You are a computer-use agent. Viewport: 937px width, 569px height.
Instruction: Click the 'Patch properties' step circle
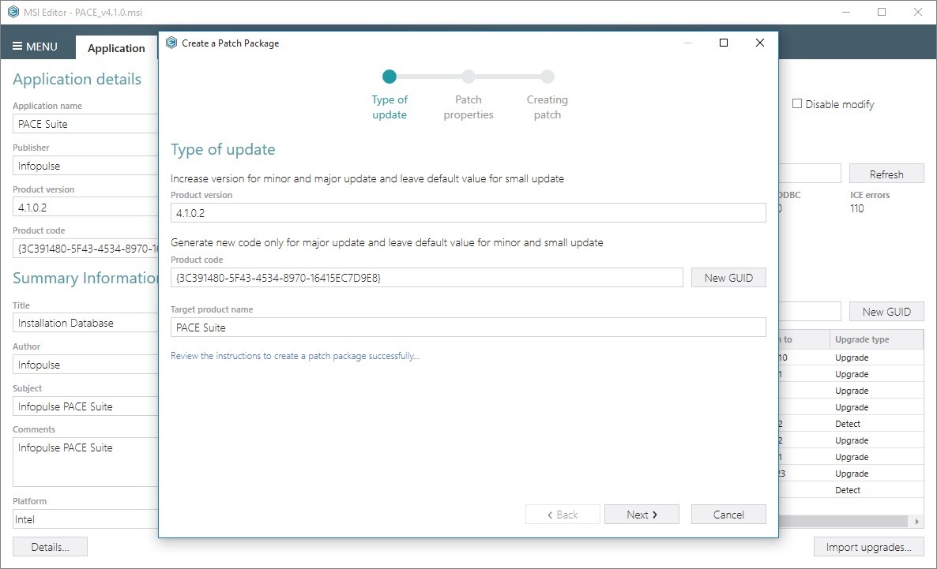468,77
